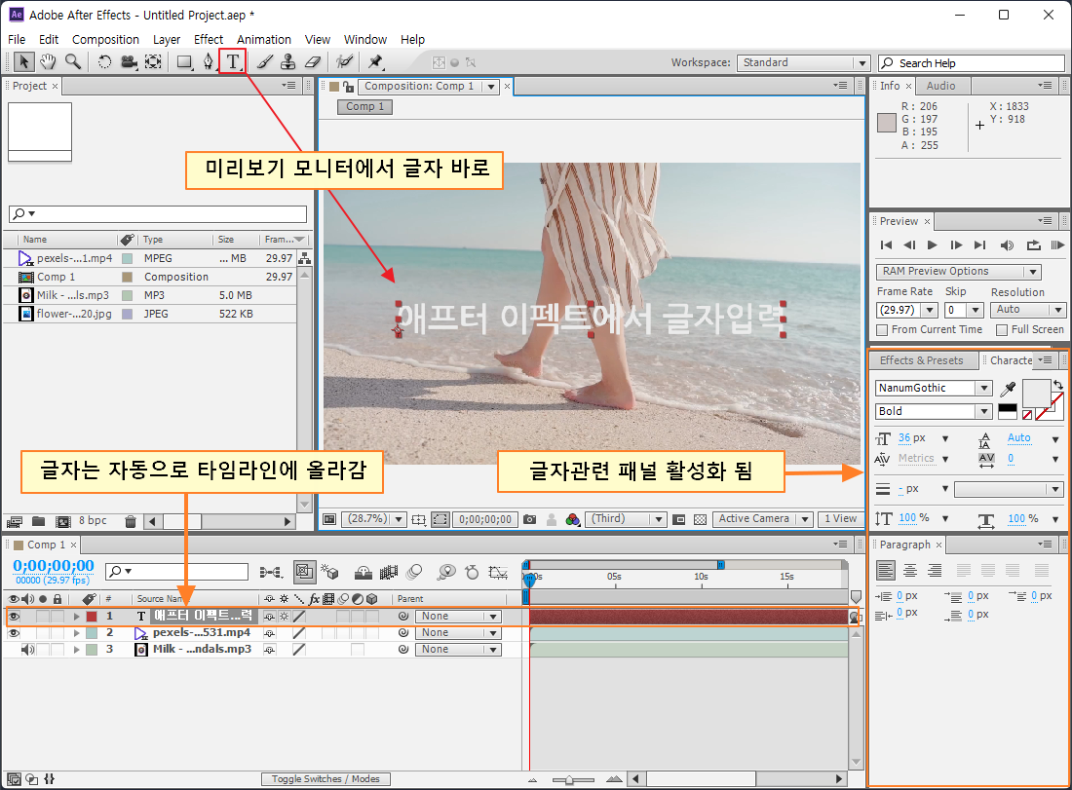Toggle Transparency Grid in viewer
This screenshot has height=790, width=1072.
tap(700, 519)
